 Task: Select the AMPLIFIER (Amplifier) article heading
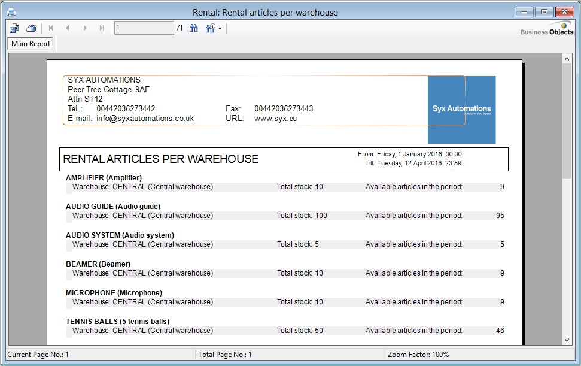(x=104, y=178)
